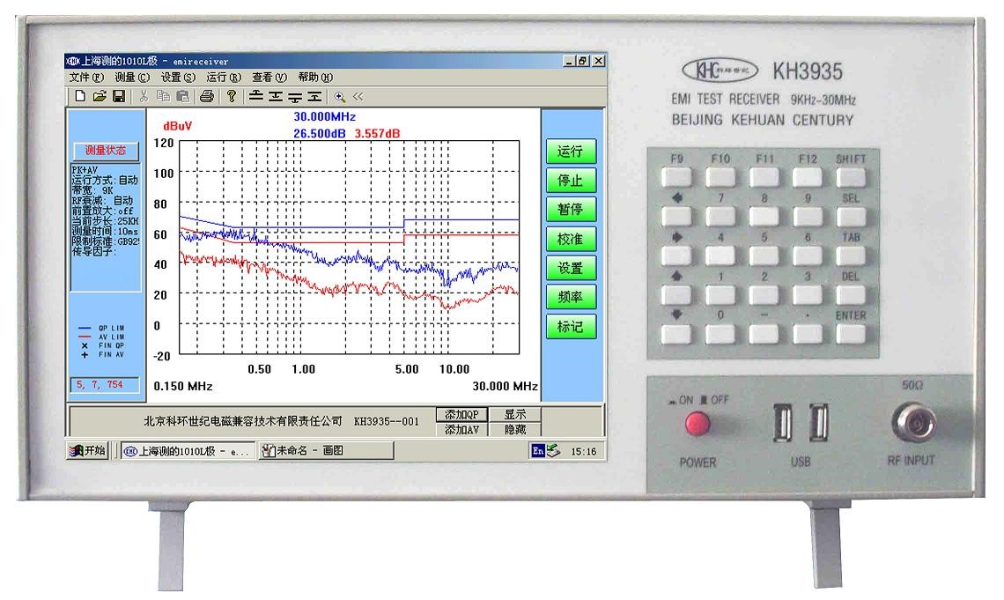Toggle the red POWER button on the receiver
Image resolution: width=1004 pixels, height=600 pixels.
tap(698, 424)
